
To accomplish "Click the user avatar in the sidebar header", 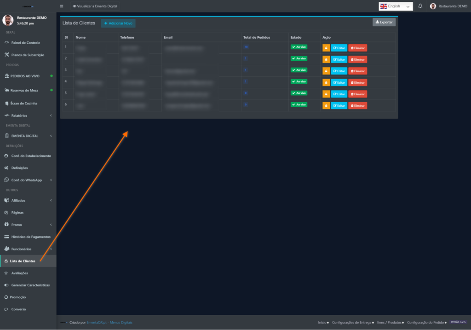I will (x=8, y=20).
